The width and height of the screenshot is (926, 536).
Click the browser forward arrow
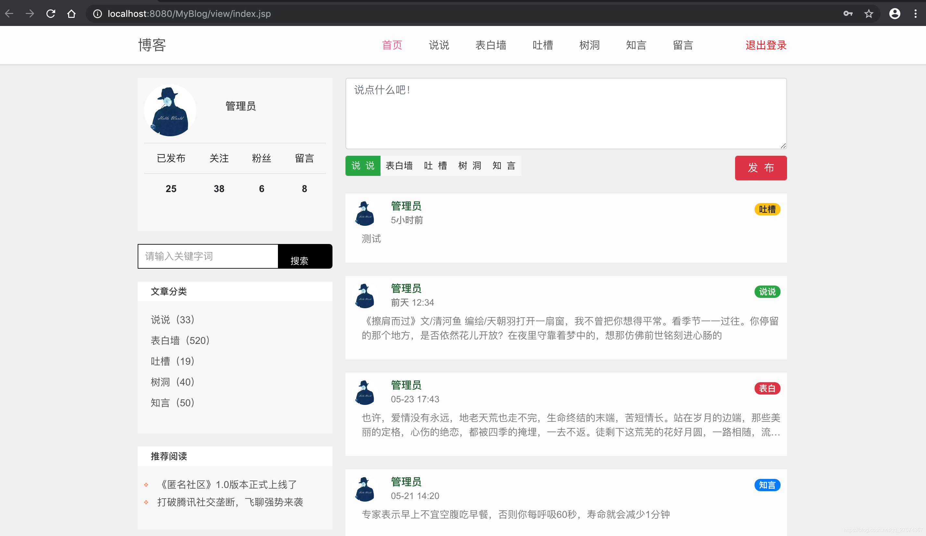point(30,14)
